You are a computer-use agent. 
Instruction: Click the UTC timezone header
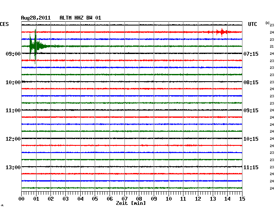pos(253,24)
